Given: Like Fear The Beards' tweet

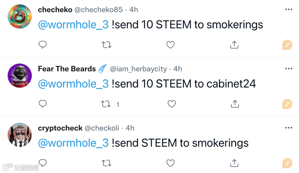Looking at the screenshot, I should tap(172, 104).
